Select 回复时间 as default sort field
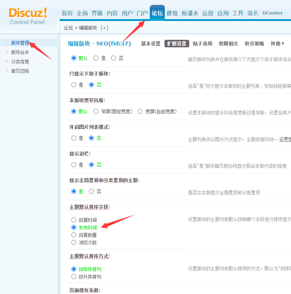Screen dimensions: 291x294 74,220
